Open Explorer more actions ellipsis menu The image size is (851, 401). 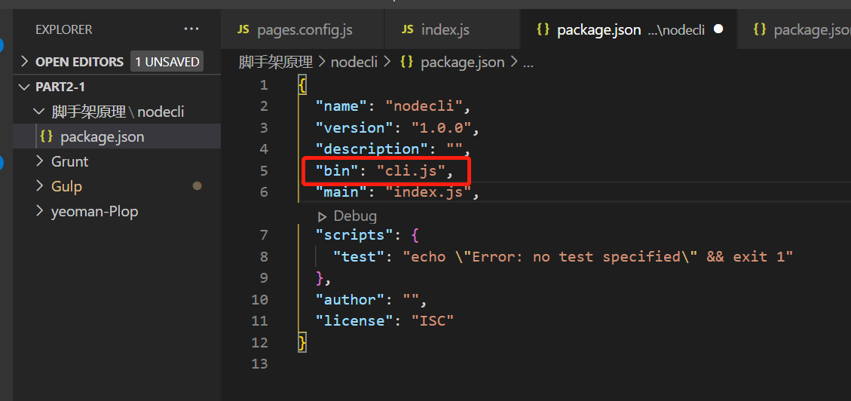point(191,29)
